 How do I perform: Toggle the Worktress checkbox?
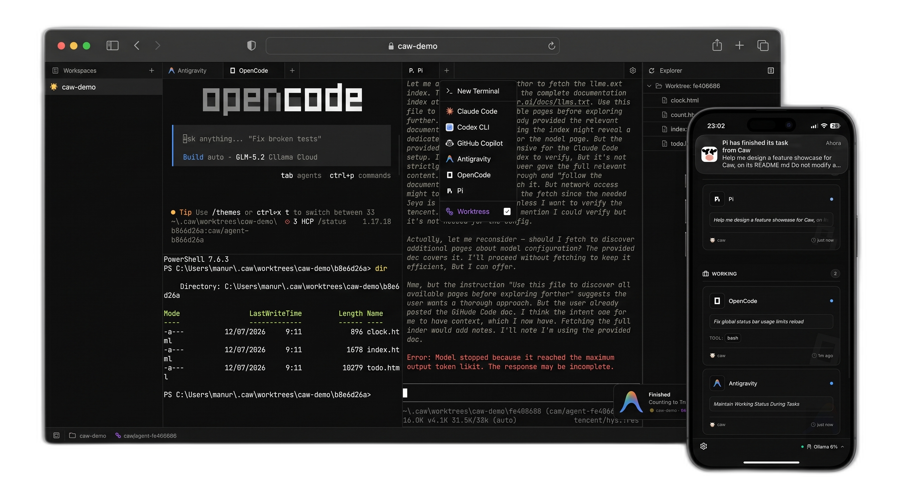(x=507, y=211)
